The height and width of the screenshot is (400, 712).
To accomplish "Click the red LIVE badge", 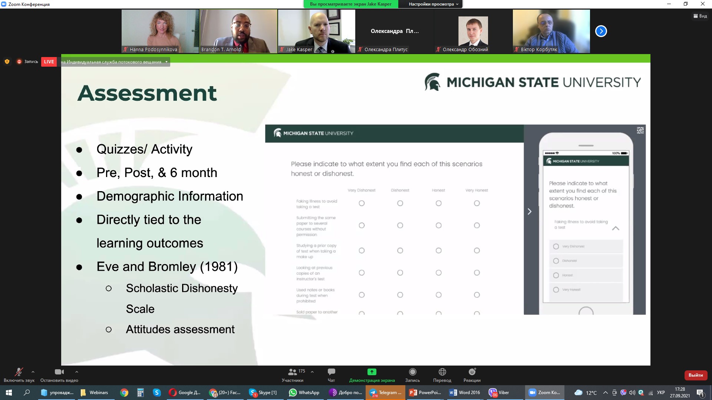I will [x=49, y=62].
